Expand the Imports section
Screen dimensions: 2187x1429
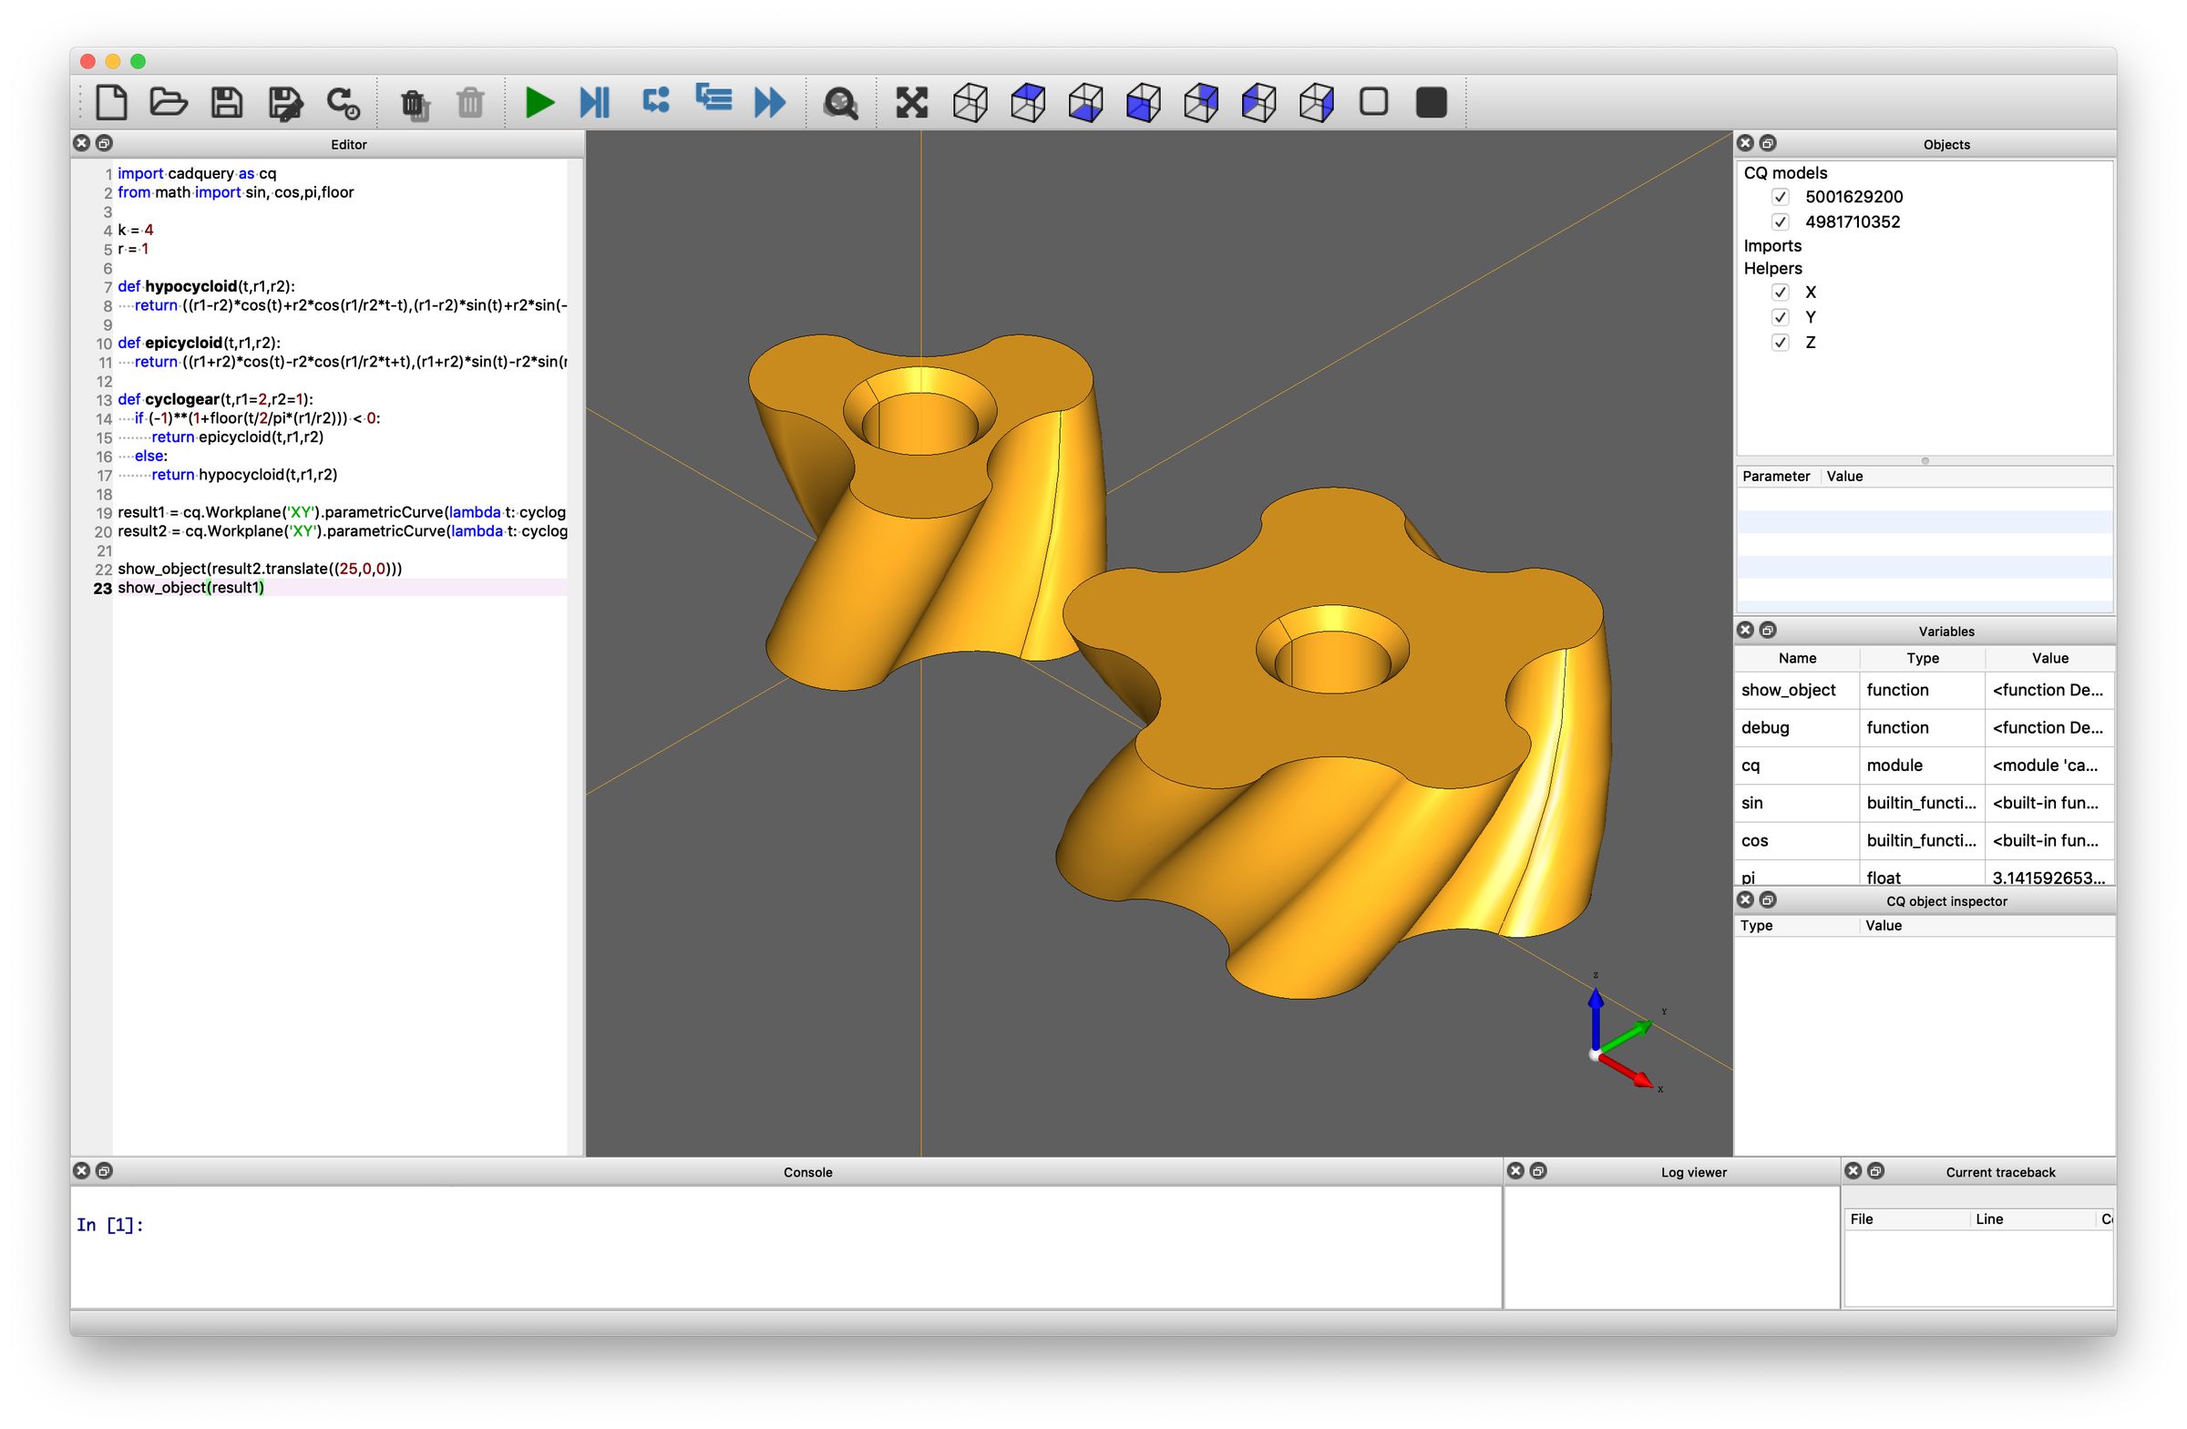[x=1773, y=245]
